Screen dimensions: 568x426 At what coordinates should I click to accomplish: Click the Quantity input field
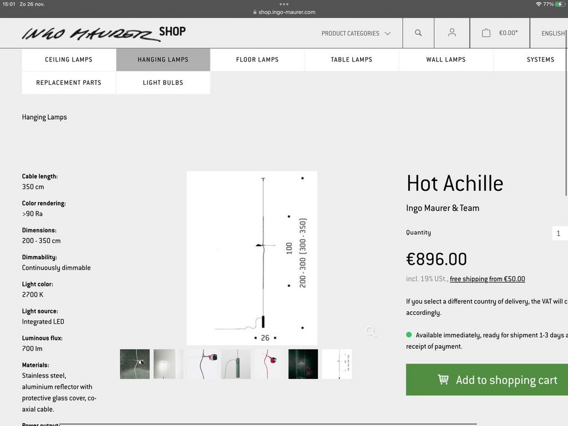560,233
